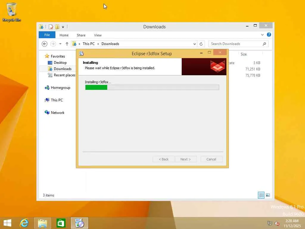Open the Home ribbon tab
This screenshot has width=305, height=229.
tap(64, 35)
